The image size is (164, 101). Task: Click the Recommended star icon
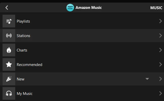9,64
